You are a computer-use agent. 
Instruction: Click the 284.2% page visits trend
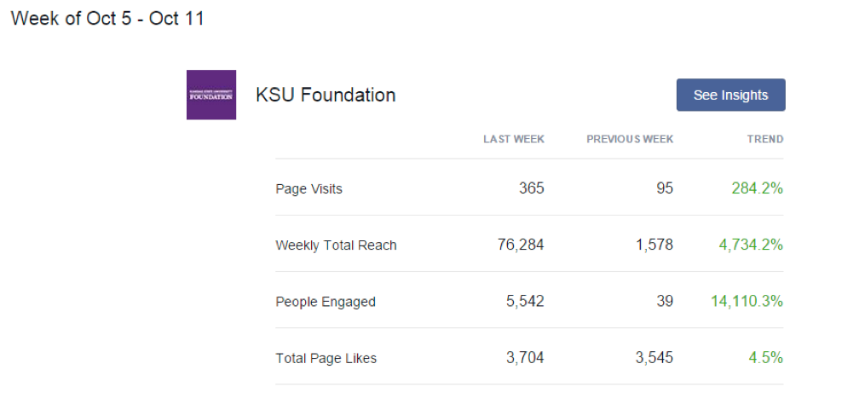757,188
